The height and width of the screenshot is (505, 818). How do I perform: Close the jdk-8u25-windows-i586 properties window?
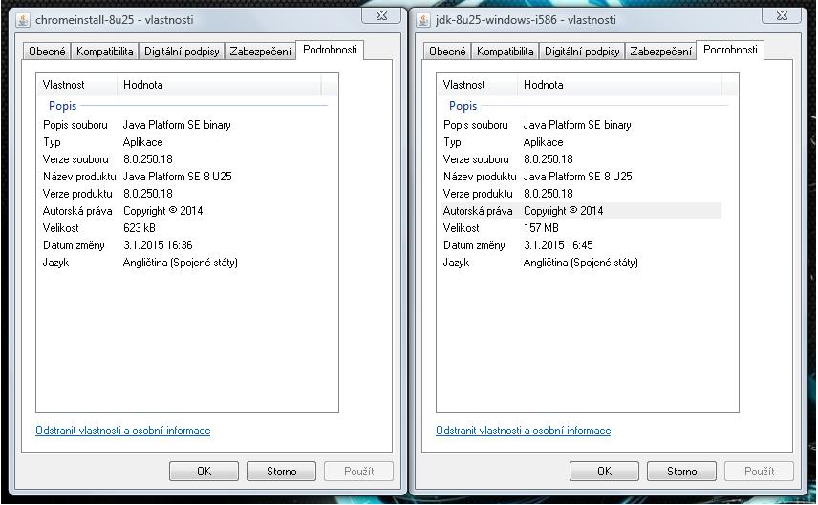point(782,15)
